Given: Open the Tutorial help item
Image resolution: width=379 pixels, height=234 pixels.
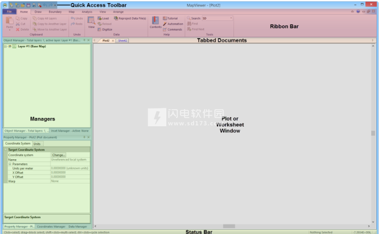Looking at the screenshot, I should [x=170, y=19].
